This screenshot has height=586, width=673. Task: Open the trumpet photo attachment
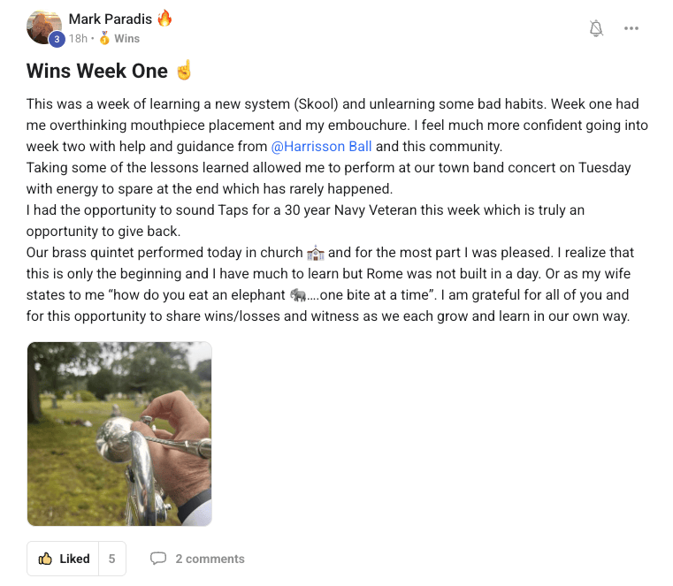(119, 434)
